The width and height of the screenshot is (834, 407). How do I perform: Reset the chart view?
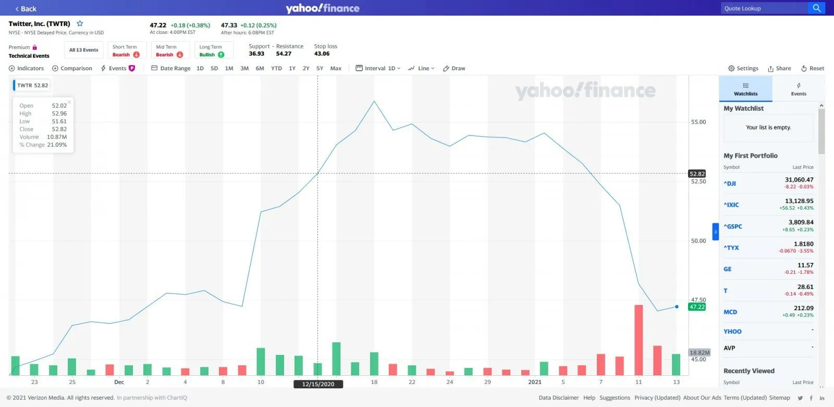[x=812, y=68]
